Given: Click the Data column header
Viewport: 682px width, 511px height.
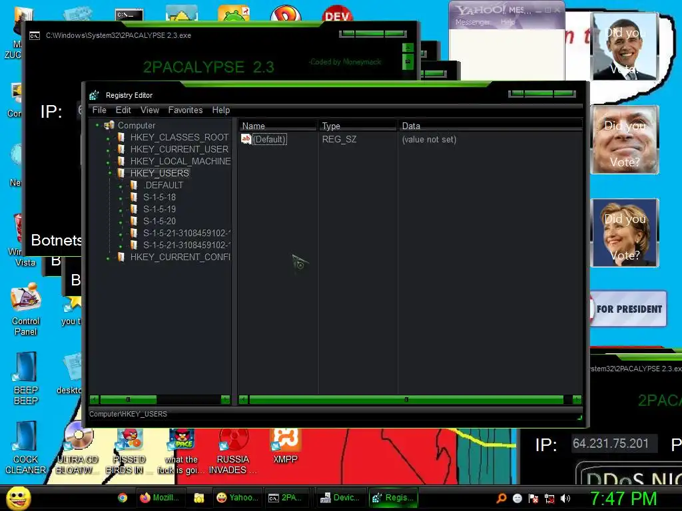Looking at the screenshot, I should coord(490,126).
